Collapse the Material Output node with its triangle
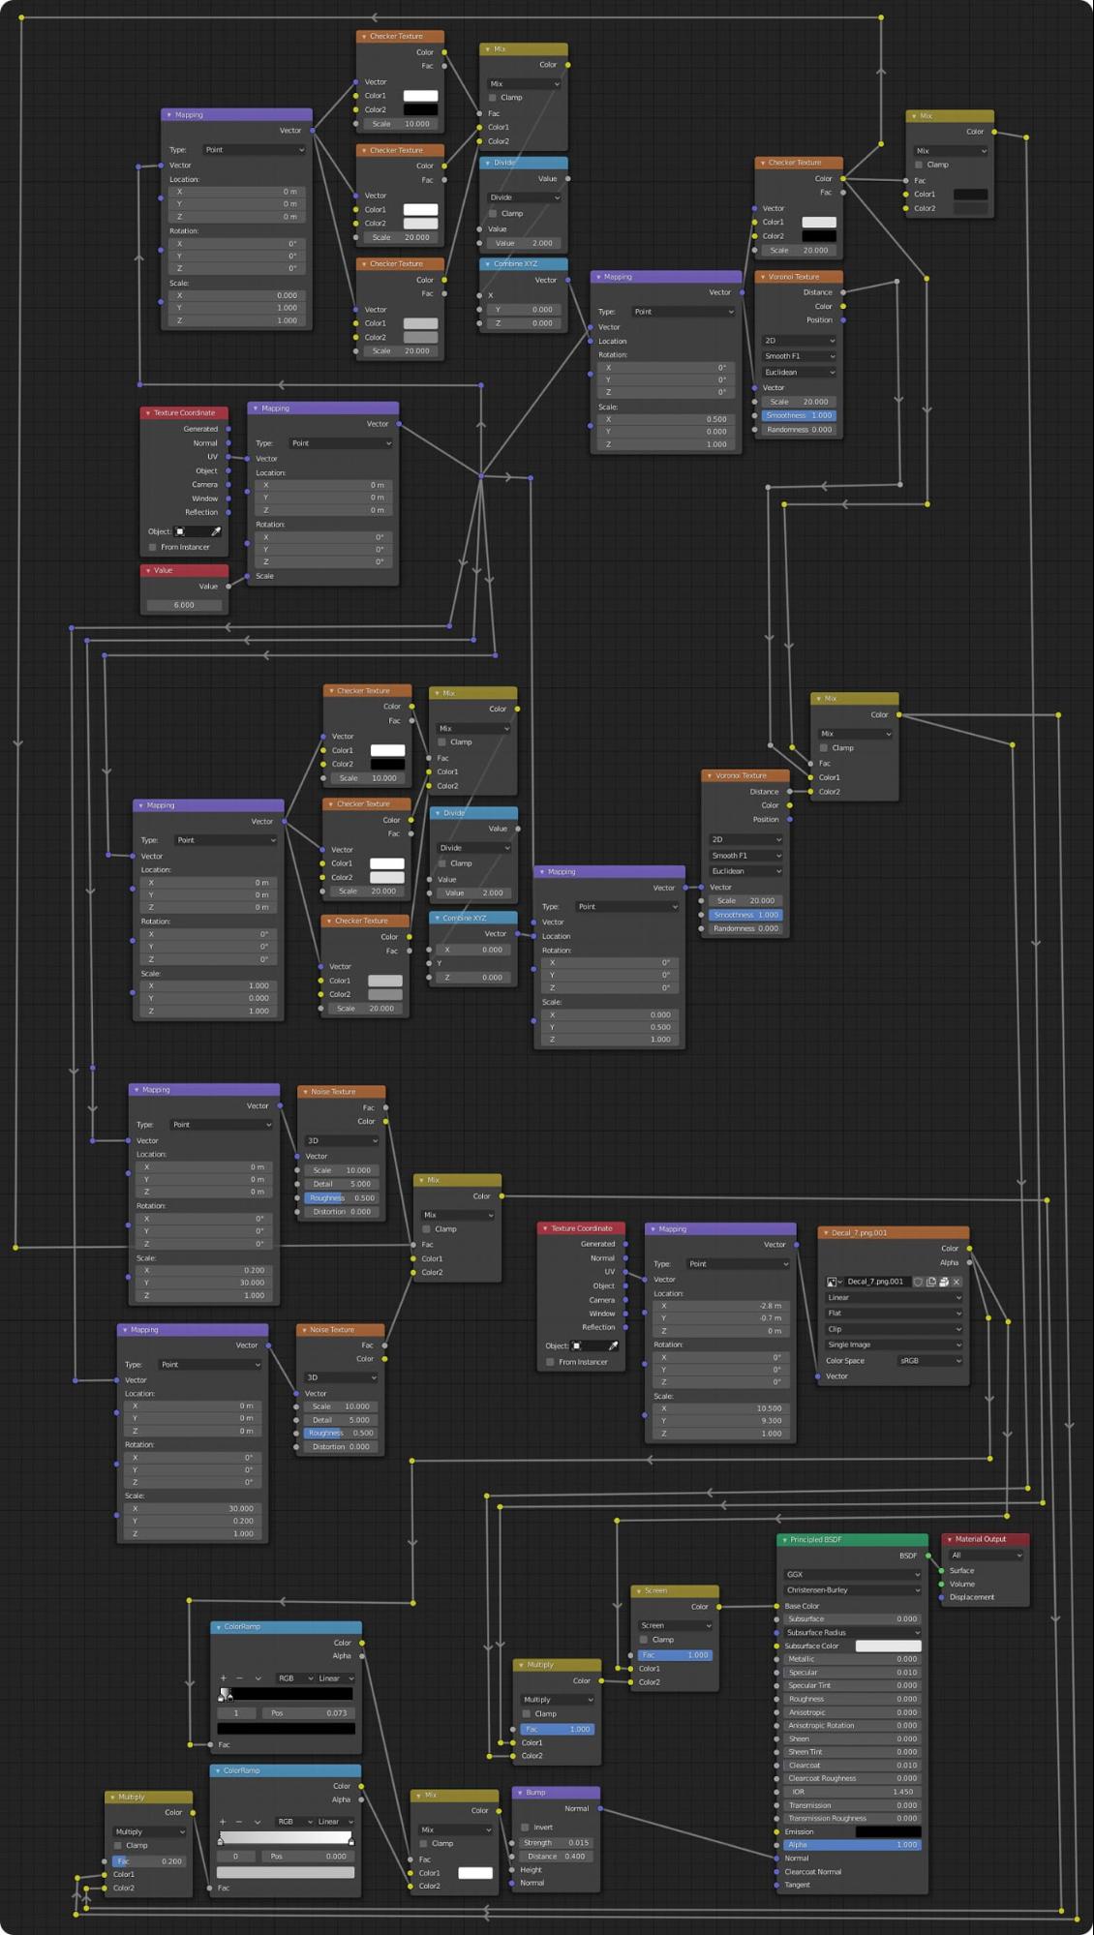This screenshot has height=1935, width=1094. [949, 1539]
